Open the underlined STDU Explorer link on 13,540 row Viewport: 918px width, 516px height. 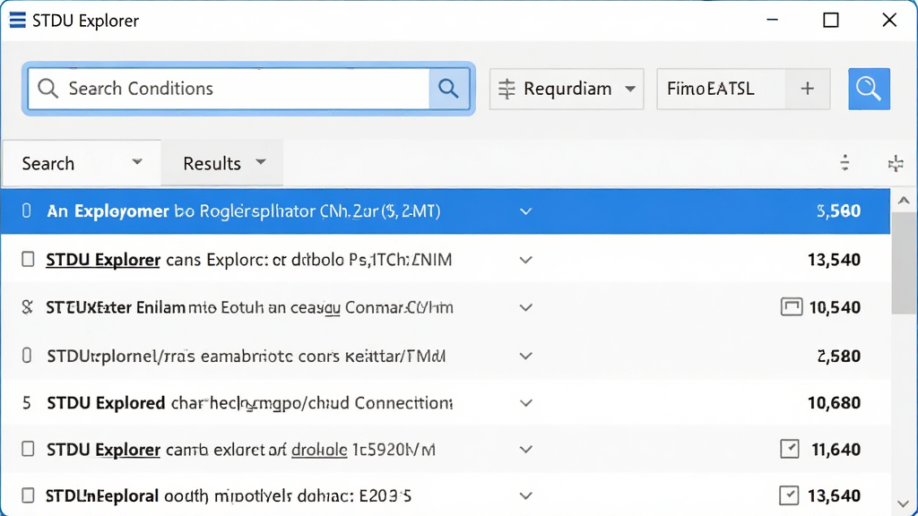coord(103,260)
